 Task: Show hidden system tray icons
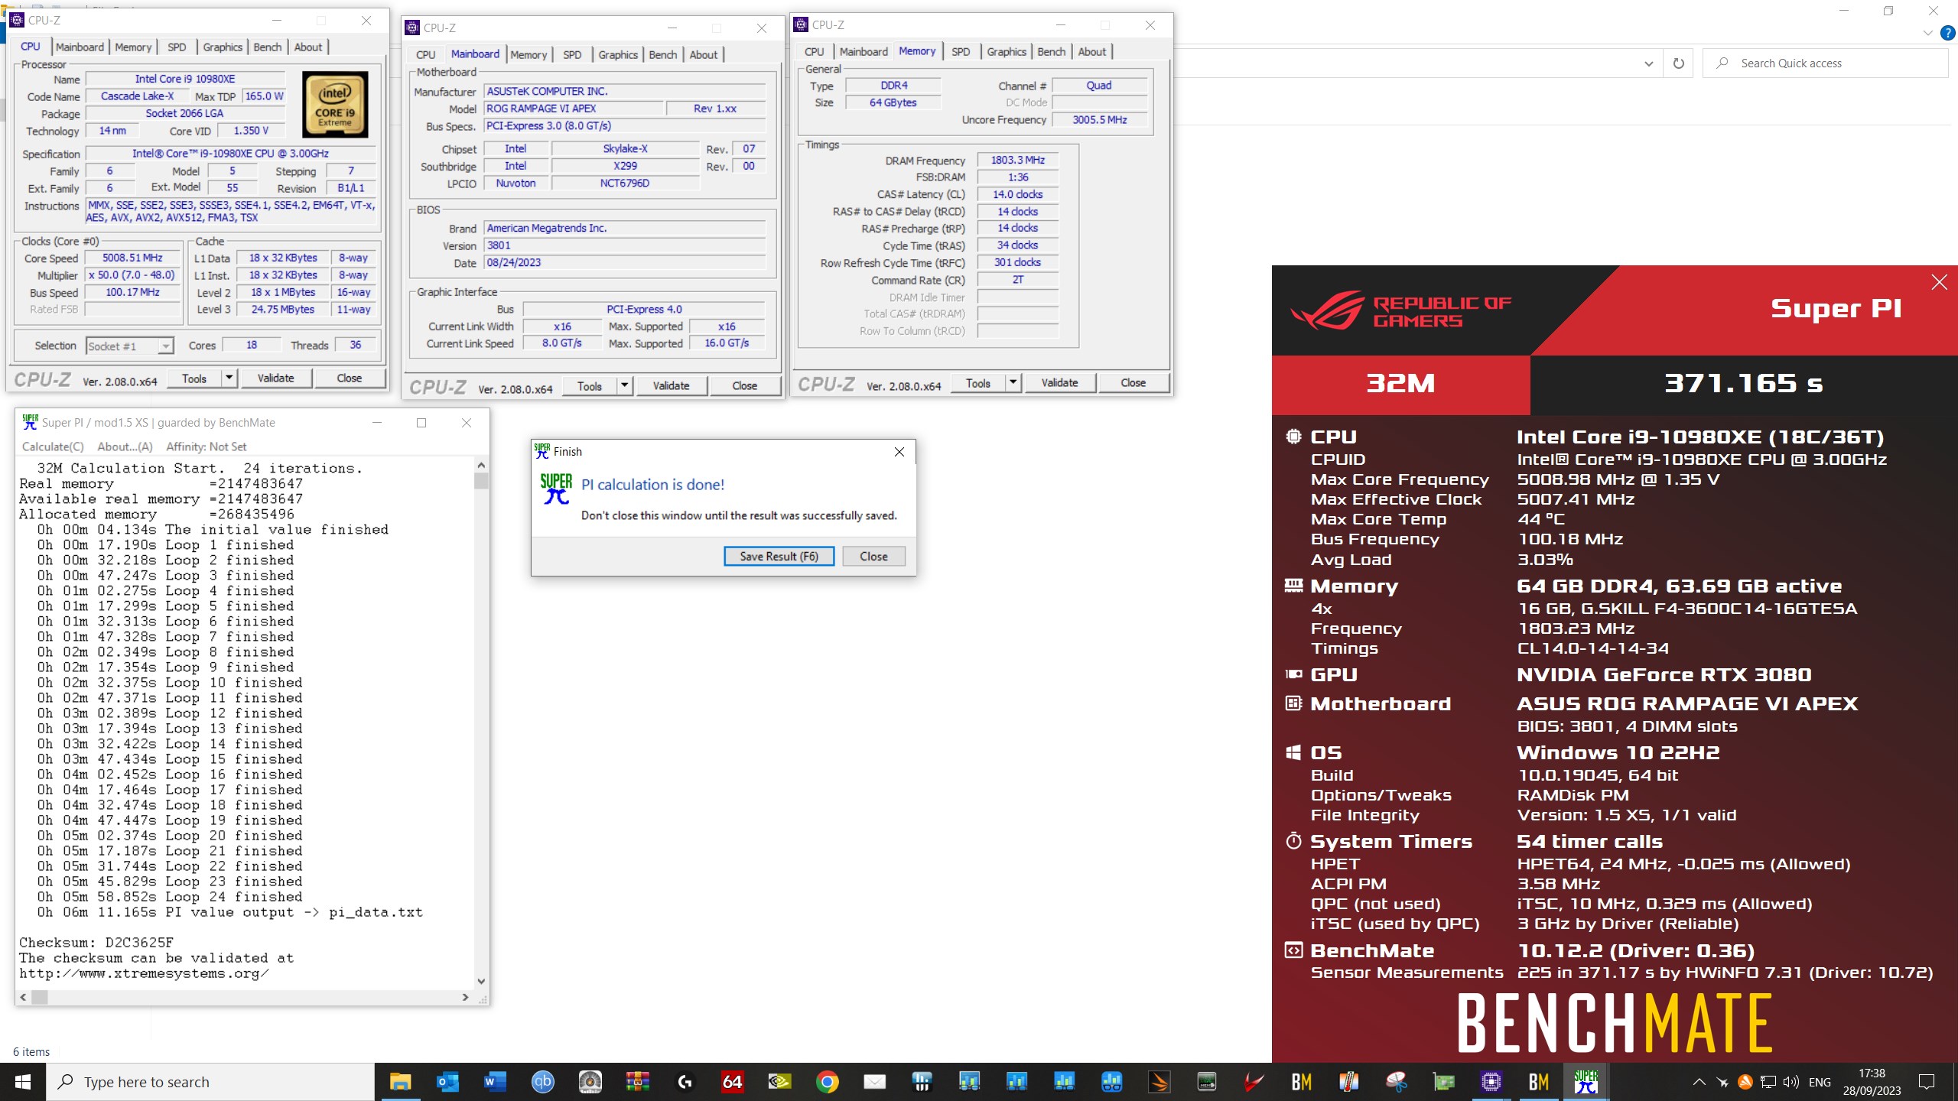[x=1699, y=1082]
